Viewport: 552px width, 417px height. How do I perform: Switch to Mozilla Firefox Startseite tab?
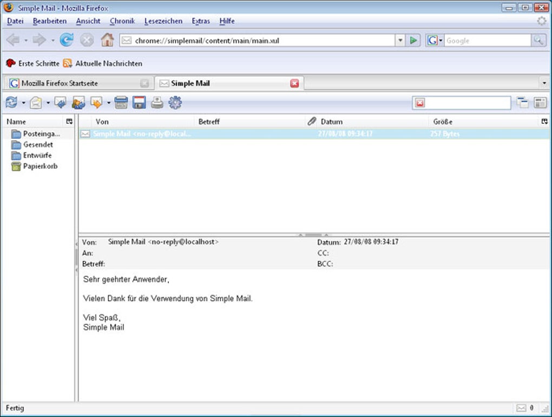pyautogui.click(x=78, y=83)
